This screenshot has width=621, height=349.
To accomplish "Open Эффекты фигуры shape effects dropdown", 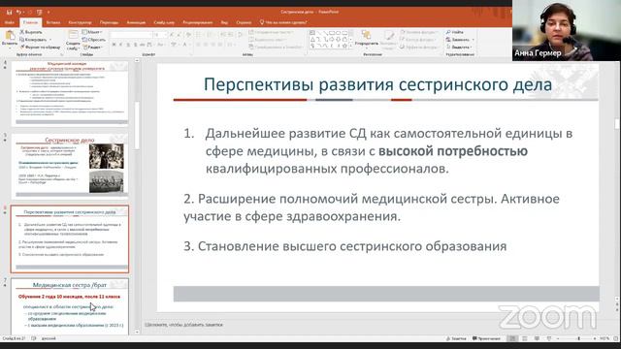I will click(x=419, y=48).
